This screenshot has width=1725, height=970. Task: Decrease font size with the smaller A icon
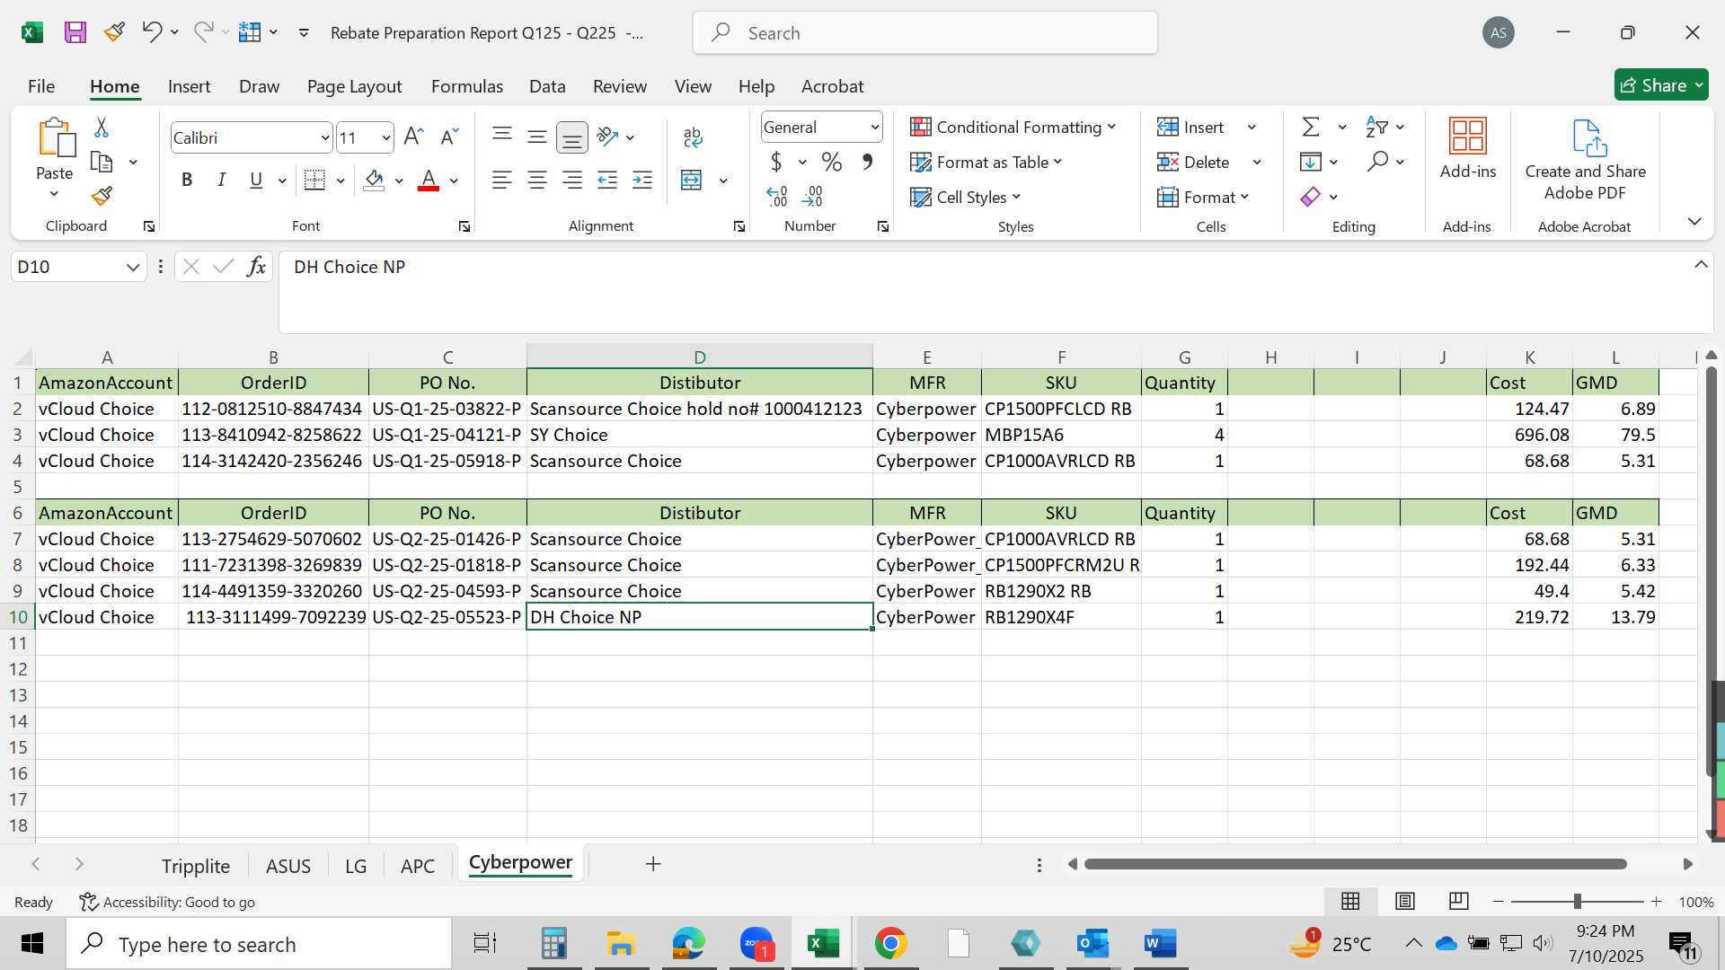click(x=449, y=137)
